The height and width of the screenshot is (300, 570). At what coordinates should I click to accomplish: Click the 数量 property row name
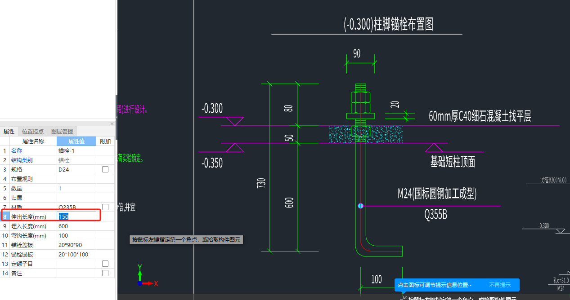coord(33,188)
